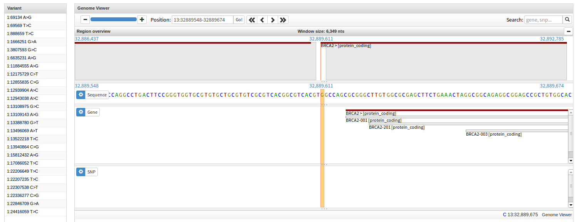This screenshot has height=222, width=575.
Task: Select variant 1:12939904 A>C
Action: pyautogui.click(x=35, y=90)
